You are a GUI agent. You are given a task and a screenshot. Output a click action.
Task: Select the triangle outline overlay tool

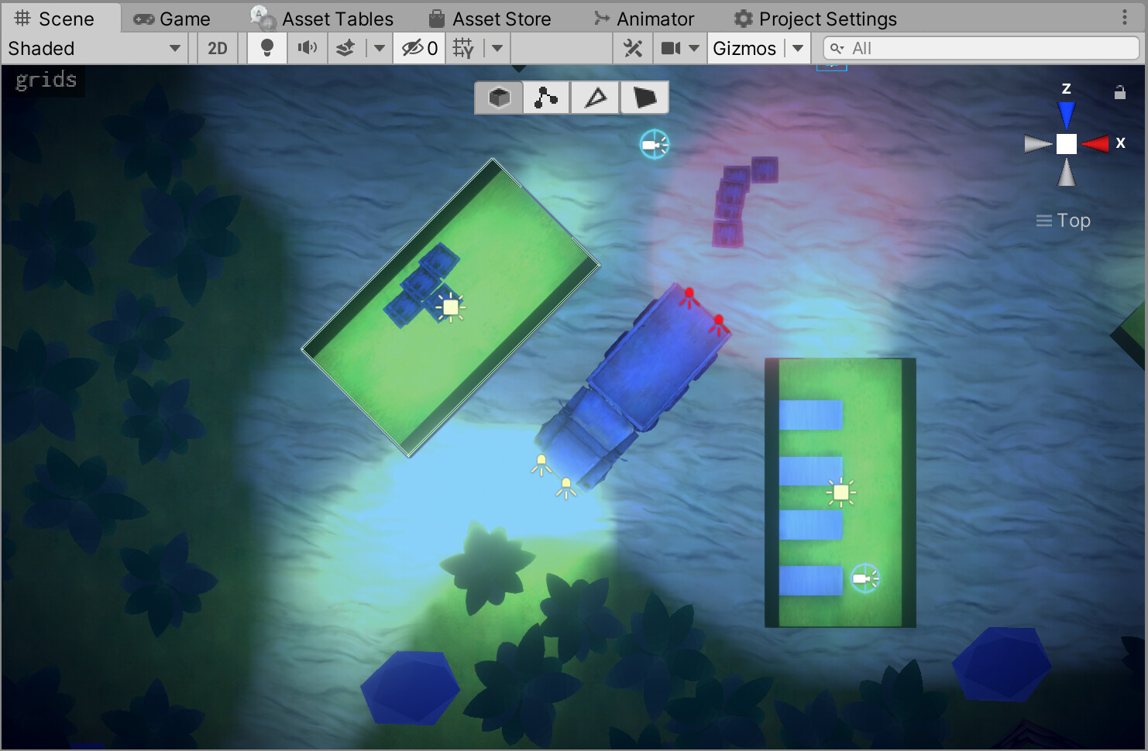(x=595, y=98)
